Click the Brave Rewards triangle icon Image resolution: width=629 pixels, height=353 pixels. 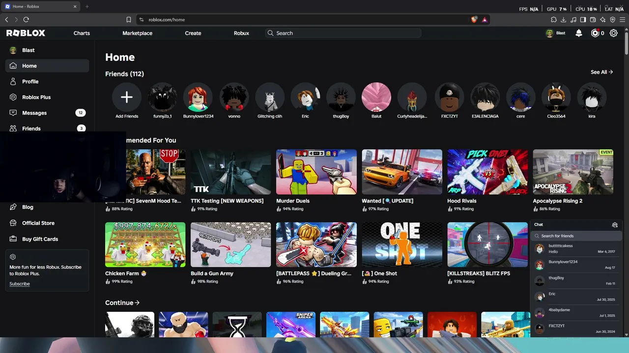(485, 20)
